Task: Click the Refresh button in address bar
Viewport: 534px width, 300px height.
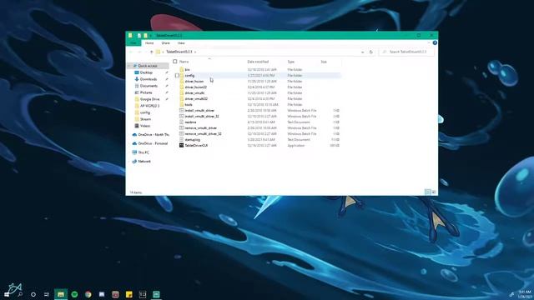Action: coord(370,52)
